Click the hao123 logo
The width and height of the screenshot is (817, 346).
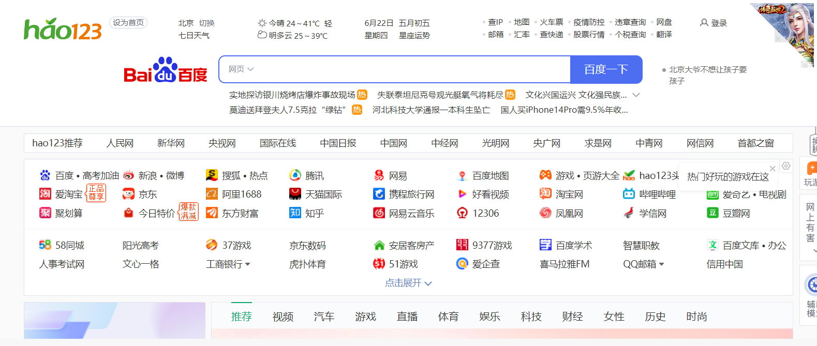pyautogui.click(x=63, y=29)
